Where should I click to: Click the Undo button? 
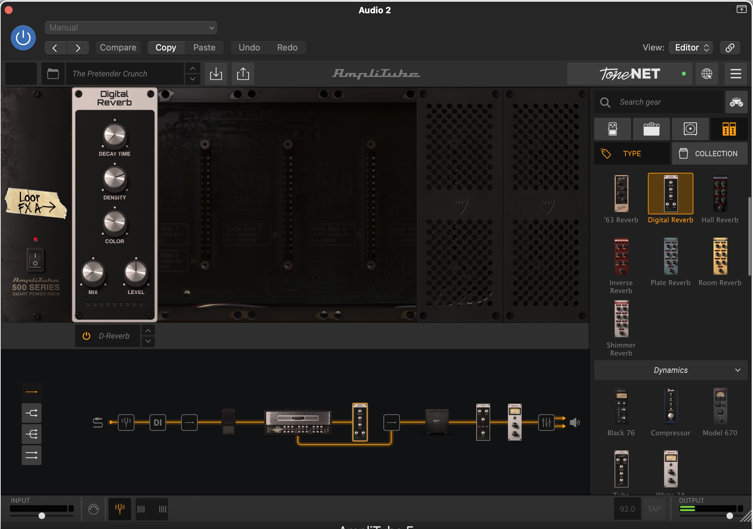coord(249,48)
